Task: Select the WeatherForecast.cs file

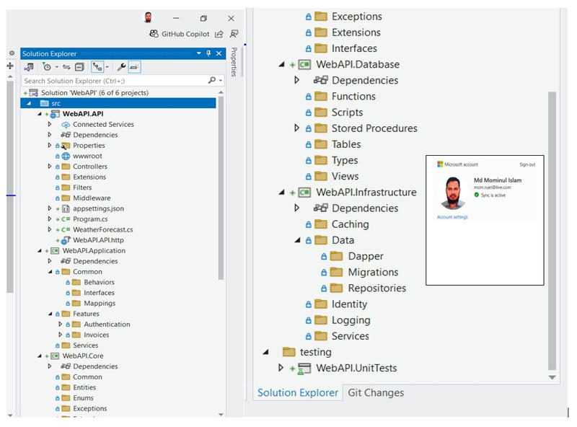Action: (x=102, y=230)
